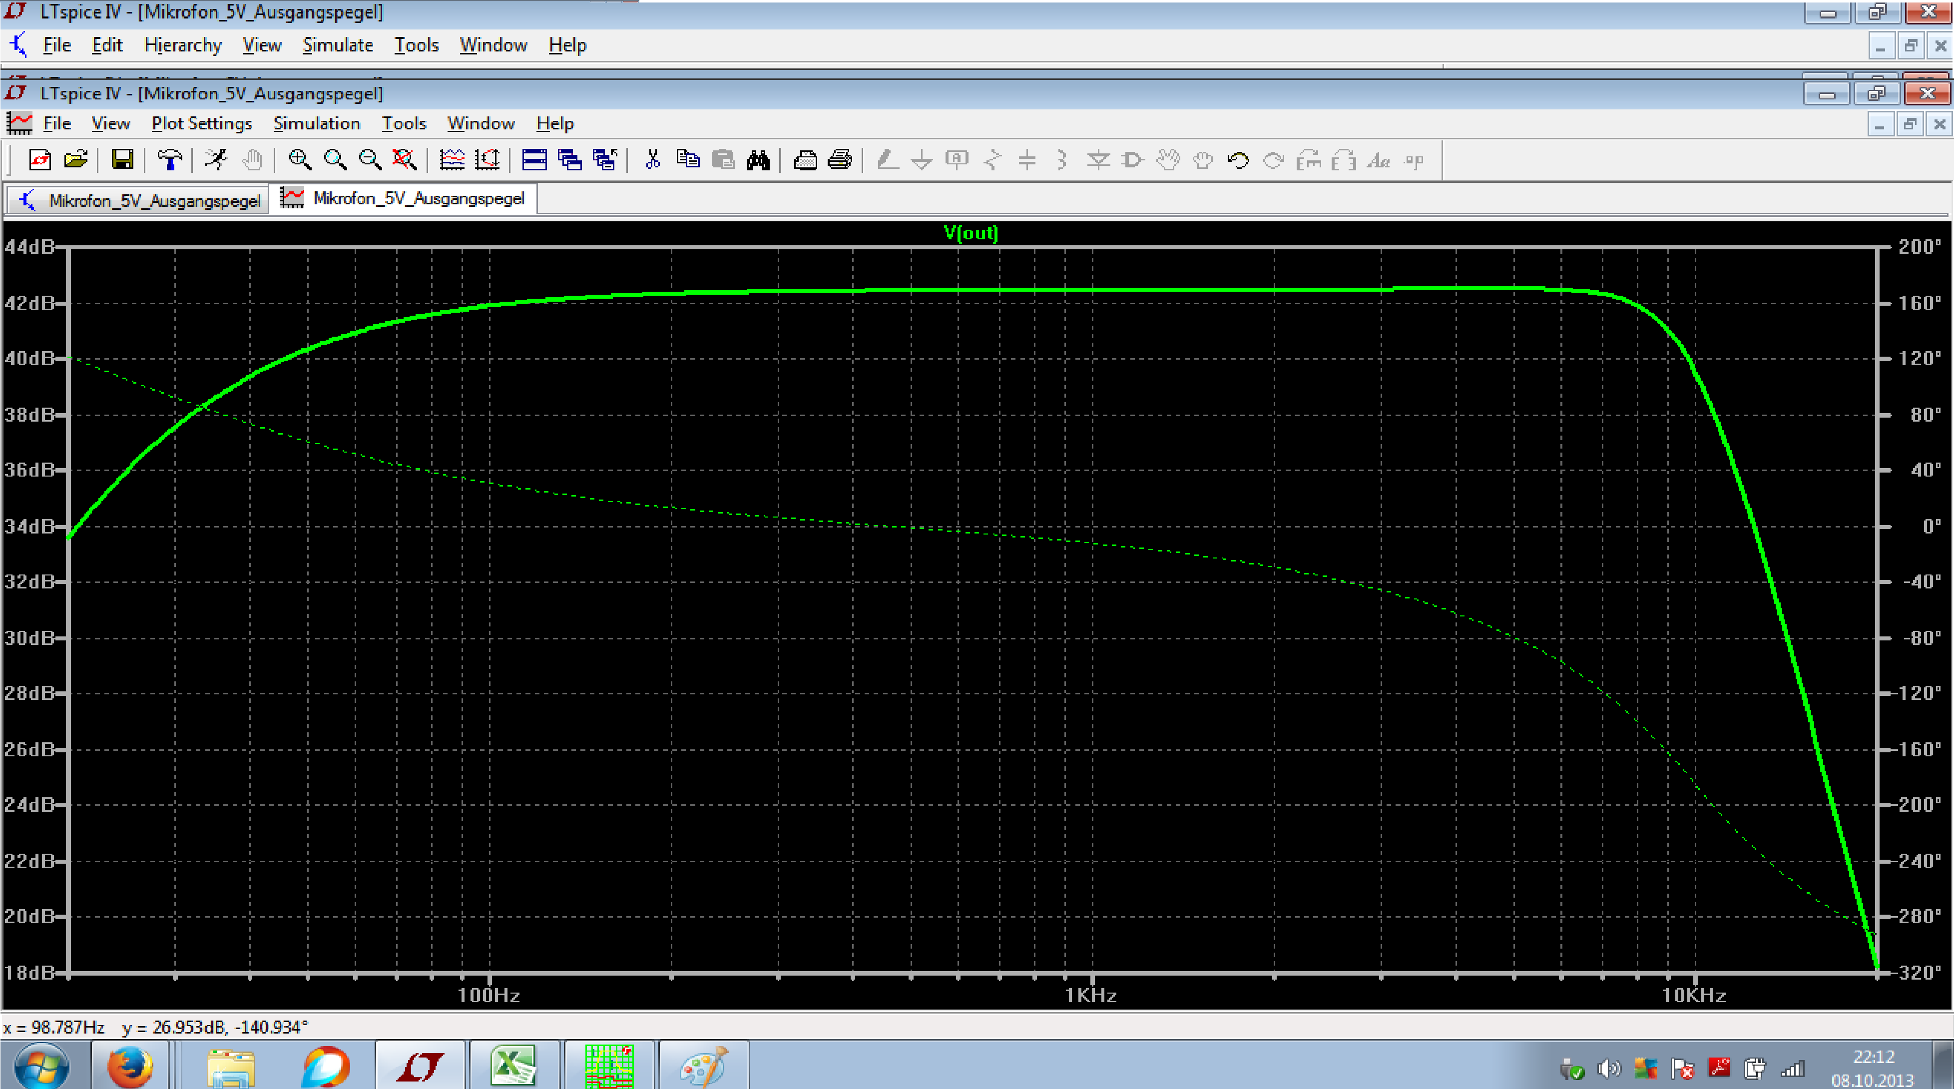Click the 0° phase axis label

click(x=1931, y=526)
